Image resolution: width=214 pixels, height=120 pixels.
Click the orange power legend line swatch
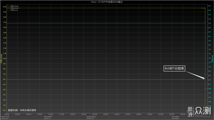pyautogui.click(x=9, y=10)
